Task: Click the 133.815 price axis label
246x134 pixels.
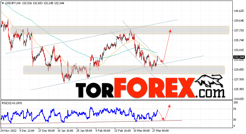Action: tap(239, 50)
